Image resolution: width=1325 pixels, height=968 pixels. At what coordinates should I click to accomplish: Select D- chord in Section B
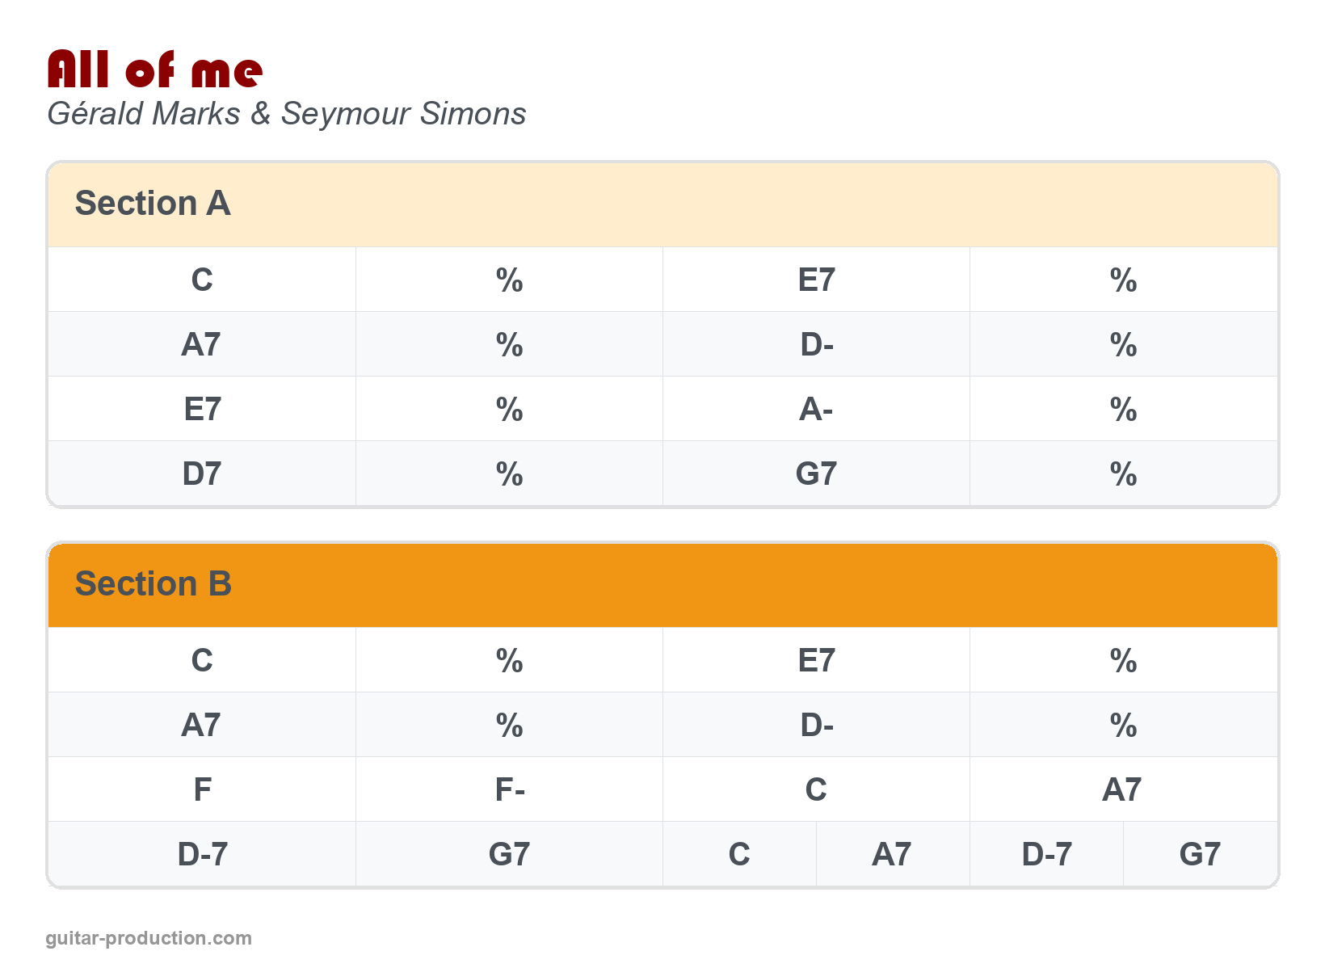[816, 726]
